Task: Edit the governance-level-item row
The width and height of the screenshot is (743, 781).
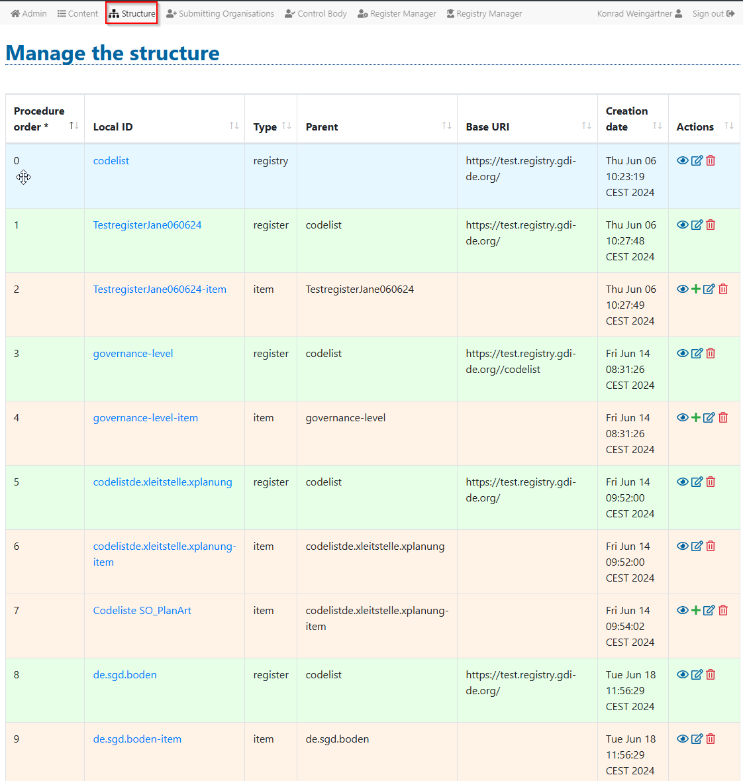Action: pos(709,418)
